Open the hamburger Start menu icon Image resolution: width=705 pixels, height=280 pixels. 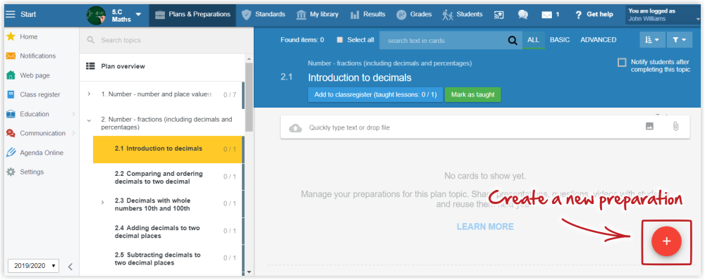(x=10, y=14)
